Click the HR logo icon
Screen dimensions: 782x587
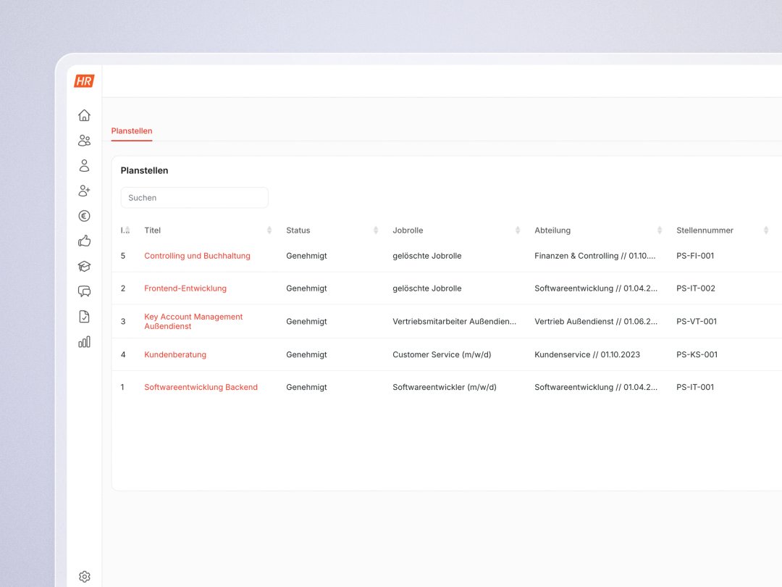84,81
